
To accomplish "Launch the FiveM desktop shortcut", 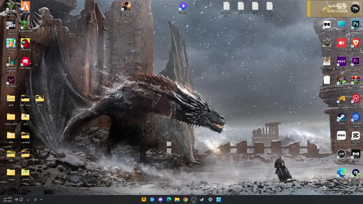I will (x=25, y=8).
